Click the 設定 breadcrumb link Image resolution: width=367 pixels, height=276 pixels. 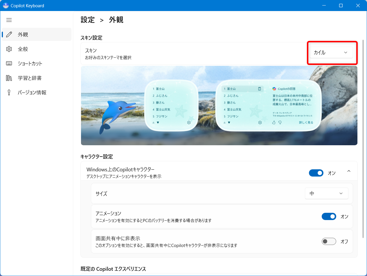88,20
